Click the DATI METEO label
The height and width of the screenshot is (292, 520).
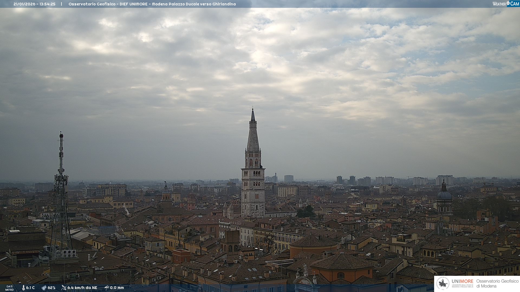(x=9, y=288)
